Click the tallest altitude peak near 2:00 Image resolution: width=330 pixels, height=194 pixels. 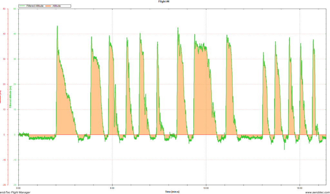(x=57, y=26)
